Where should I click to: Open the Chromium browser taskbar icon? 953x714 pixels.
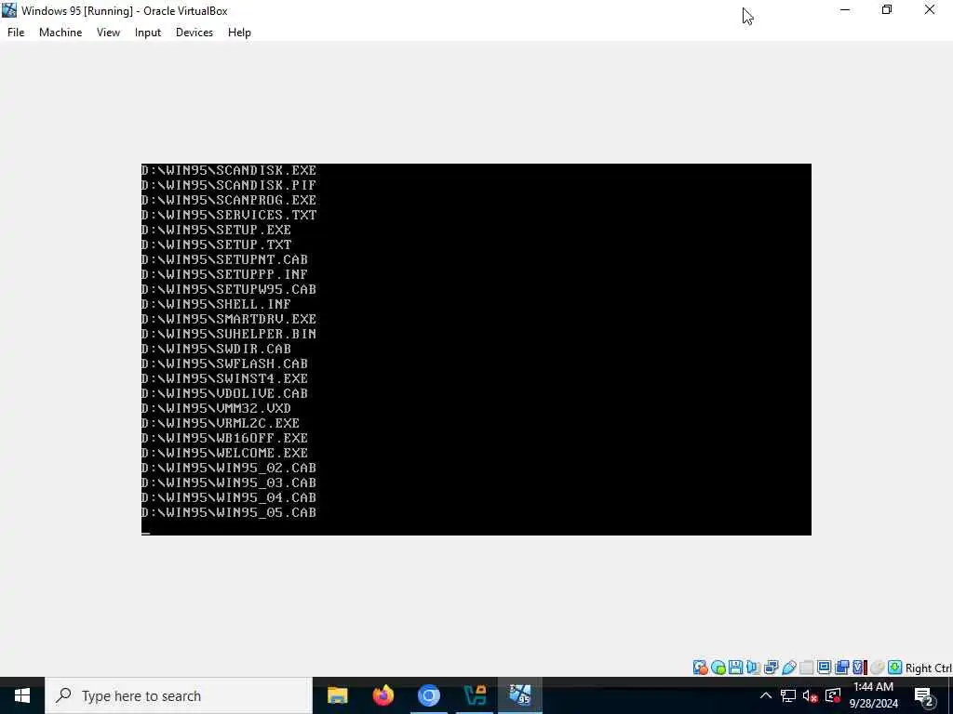tap(428, 695)
